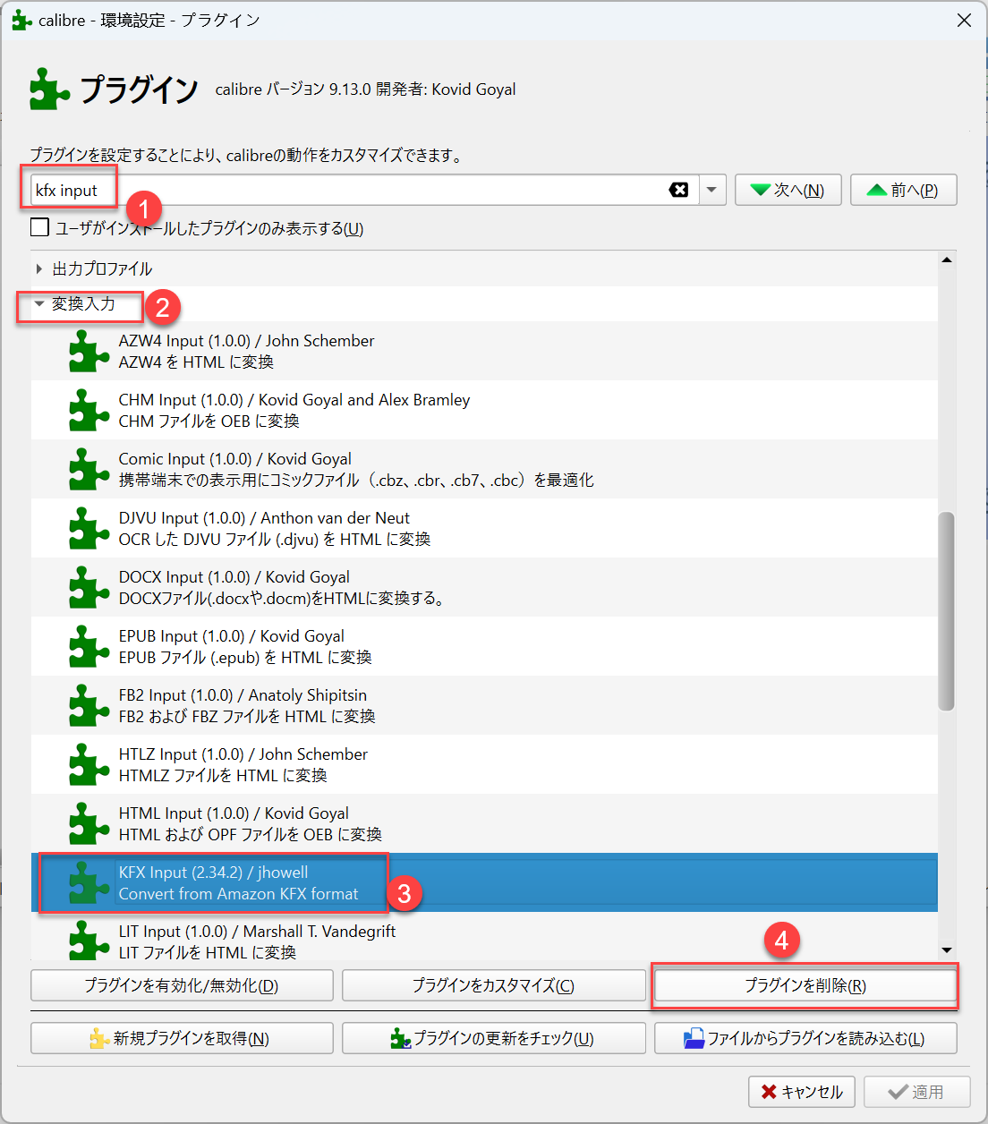Viewport: 988px width, 1124px height.
Task: Click ファイルからプラグインを読み込む(L) button
Action: tap(805, 1038)
